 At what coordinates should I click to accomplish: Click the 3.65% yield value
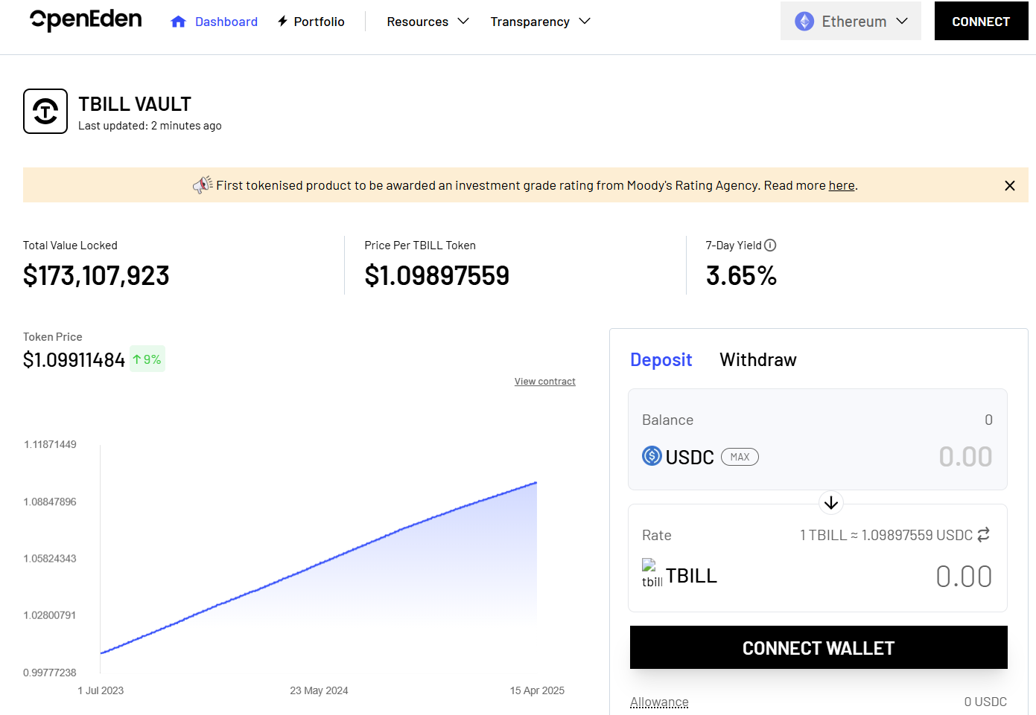point(741,276)
